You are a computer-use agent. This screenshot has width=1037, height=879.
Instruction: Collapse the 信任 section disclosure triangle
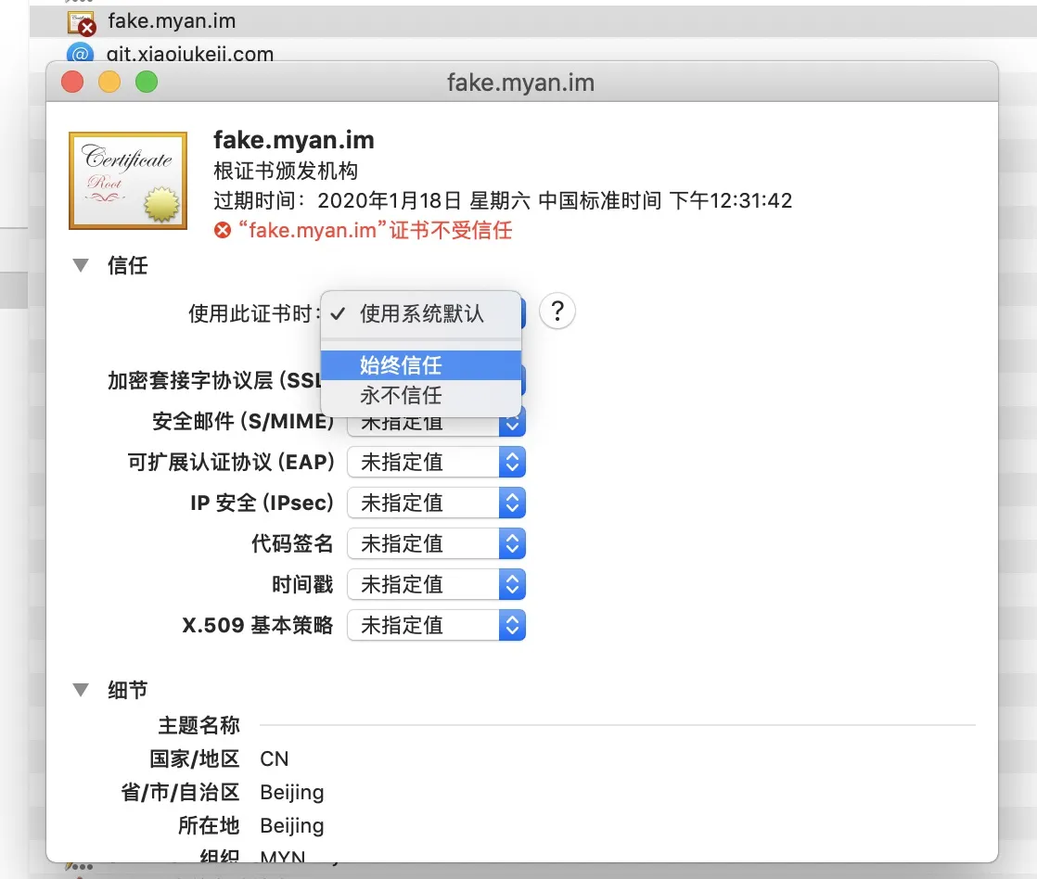coord(80,265)
